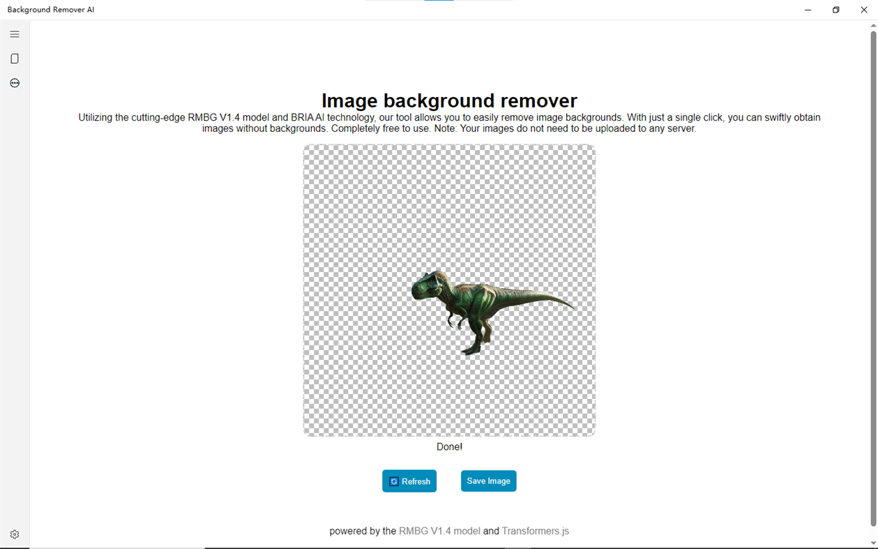Click the scrollbar down arrow
This screenshot has width=878, height=549.
coord(873,543)
